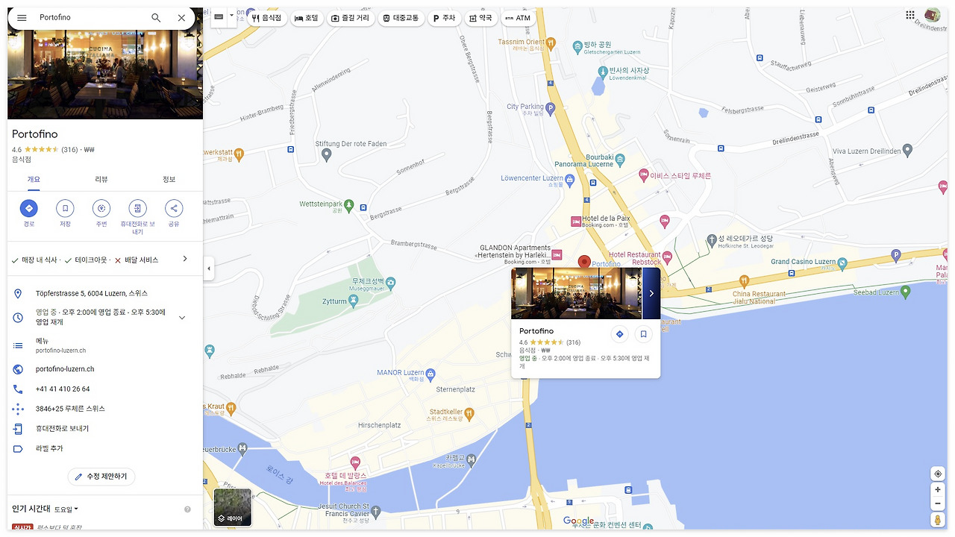Viewport: 955px width, 537px height.
Task: Select the Hotel de la Paix pin
Action: (575, 222)
